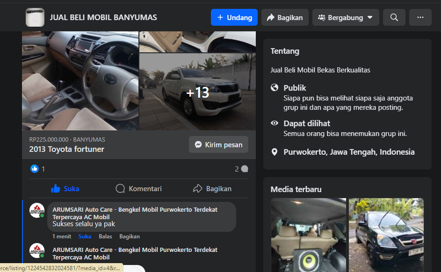441x272 pixels.
Task: Open the car trunk speaker media thumbnail
Action: [309, 235]
